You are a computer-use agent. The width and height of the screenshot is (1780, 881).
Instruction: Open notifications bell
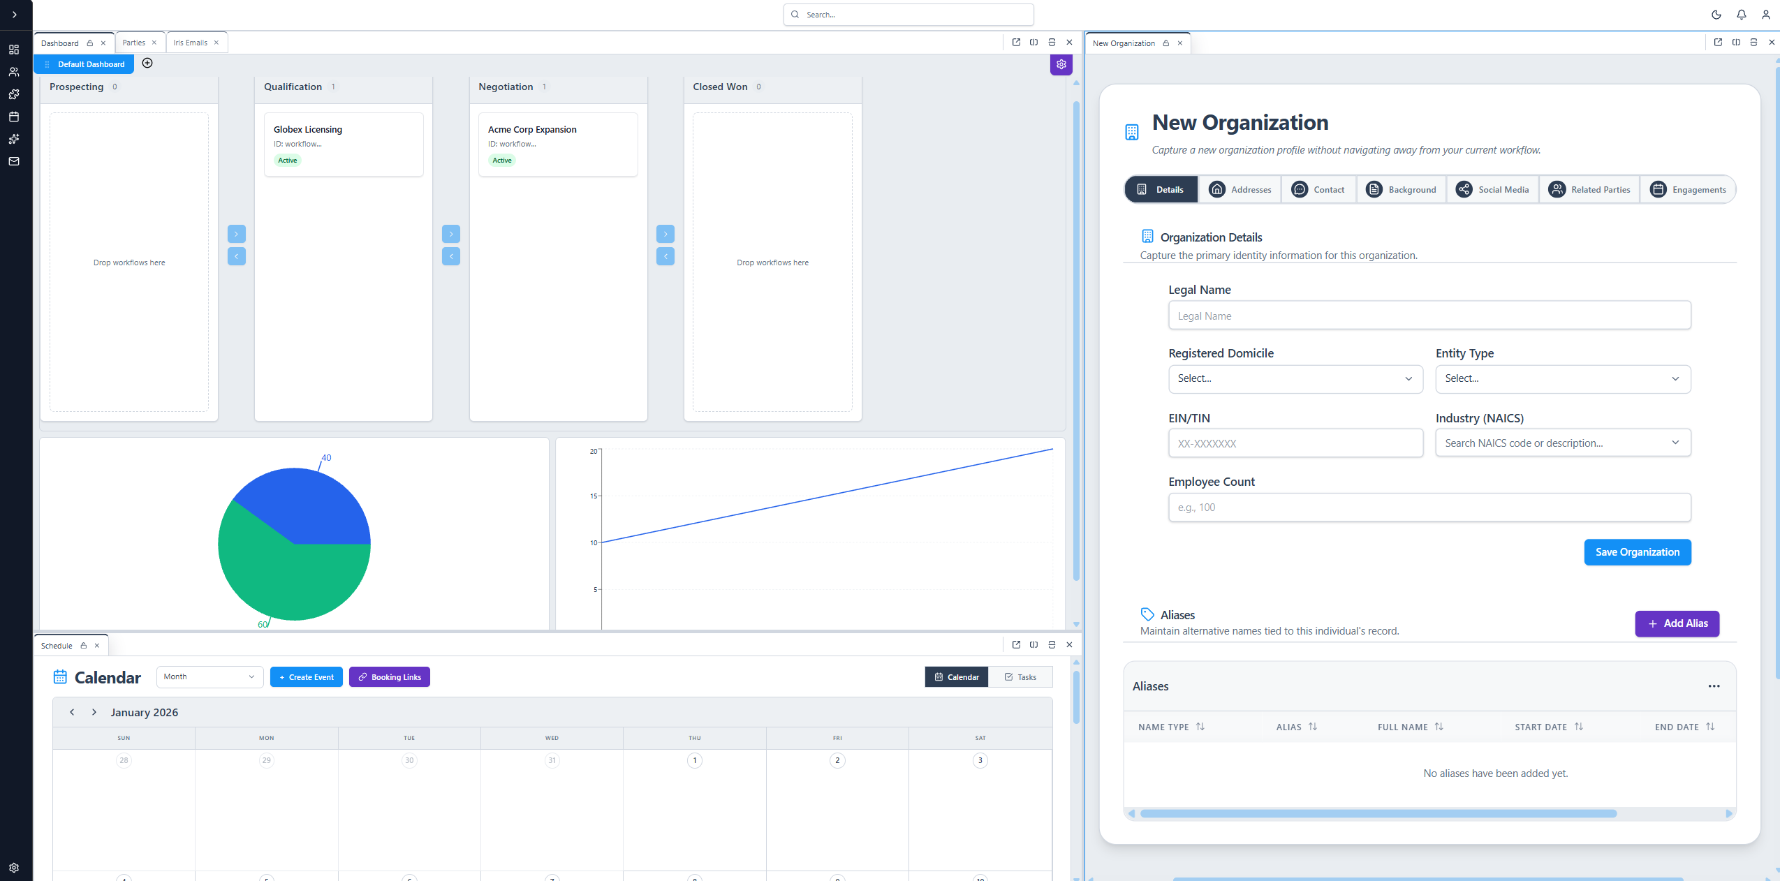point(1740,15)
